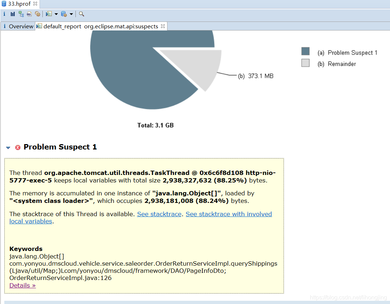Click the red error icon beside Problem Suspect 1

18,147
